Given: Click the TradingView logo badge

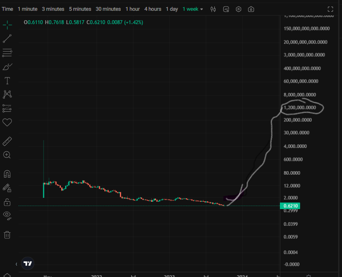Looking at the screenshot, I should pos(28,264).
